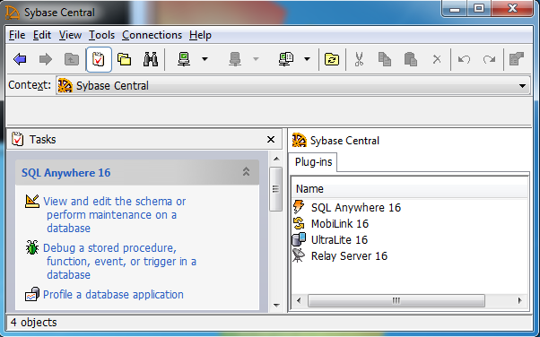Click the grayed Forward arrow toolbar icon
The width and height of the screenshot is (540, 337).
coord(46,59)
